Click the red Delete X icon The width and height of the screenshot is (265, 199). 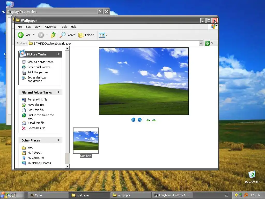pos(24,128)
